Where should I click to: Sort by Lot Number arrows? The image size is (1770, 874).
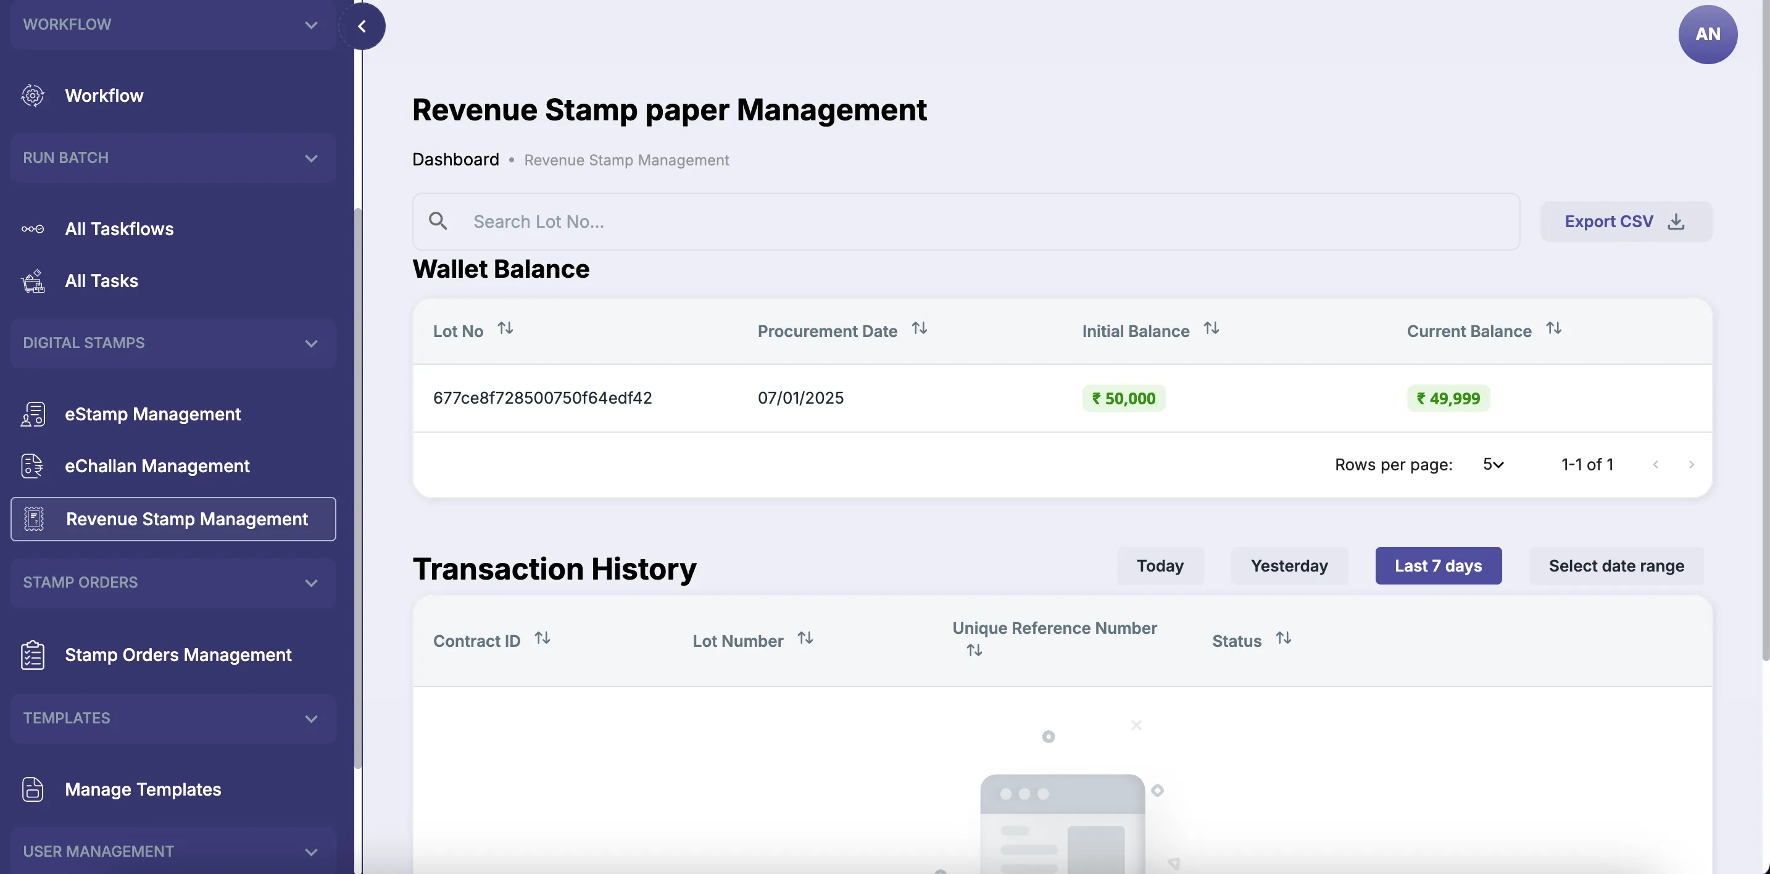click(x=805, y=638)
